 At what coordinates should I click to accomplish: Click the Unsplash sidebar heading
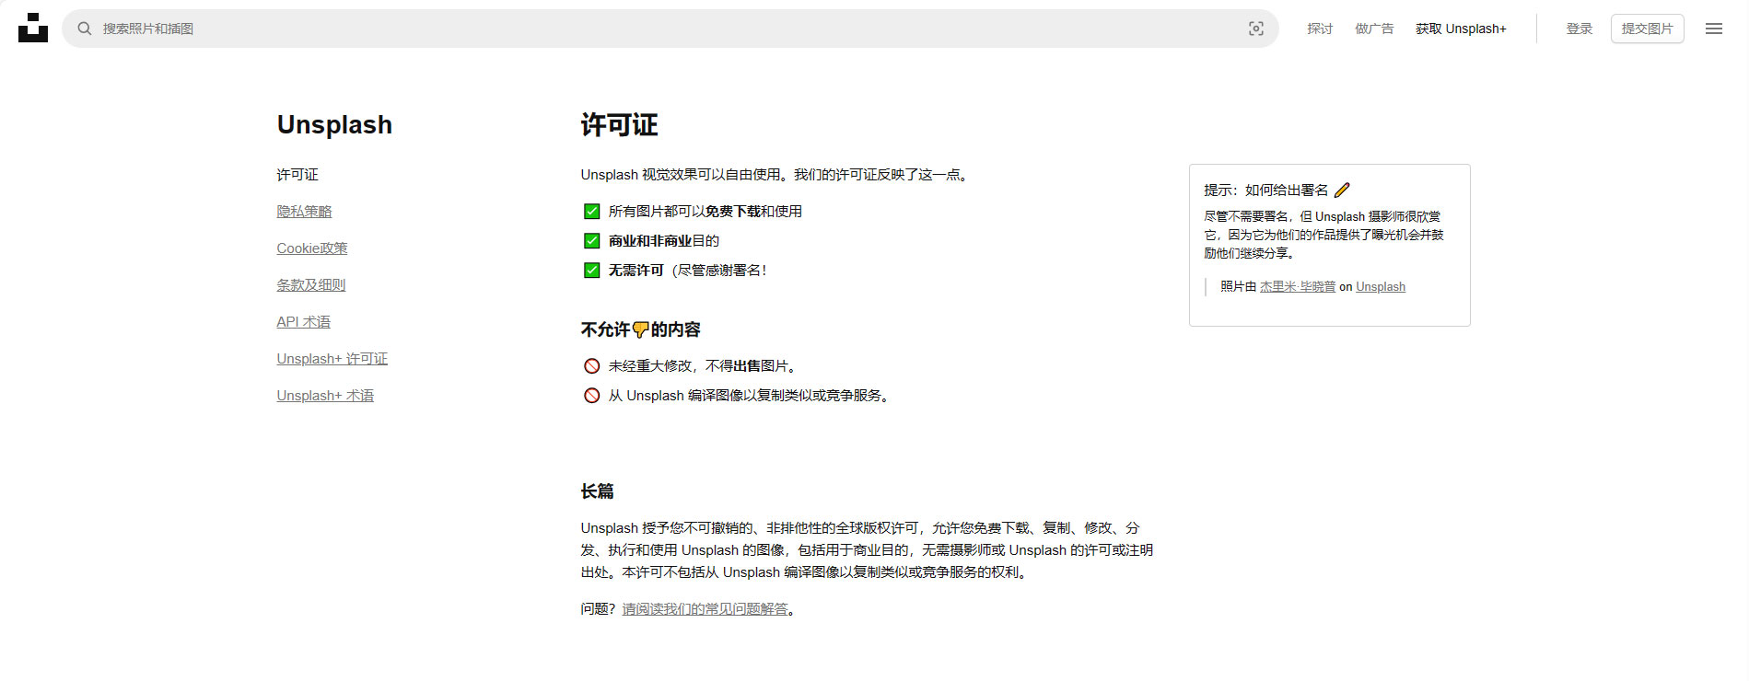[x=334, y=125]
